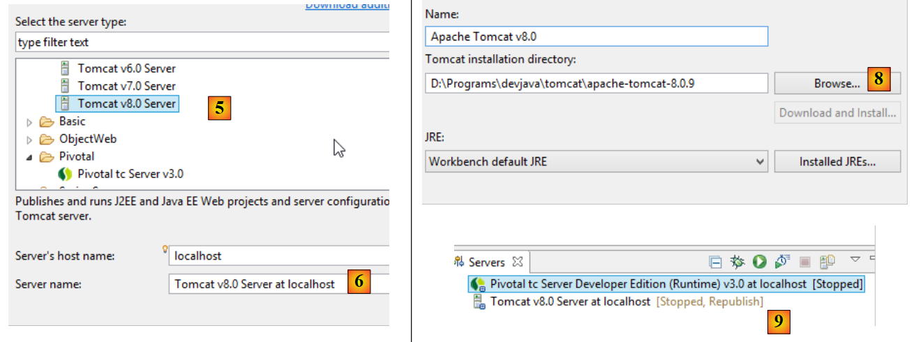The image size is (916, 342).
Task: Start the server in profile mode
Action: pyautogui.click(x=782, y=262)
